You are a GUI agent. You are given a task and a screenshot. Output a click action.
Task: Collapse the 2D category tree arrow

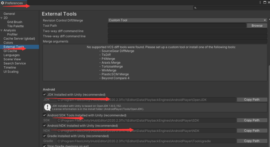pos(2,18)
